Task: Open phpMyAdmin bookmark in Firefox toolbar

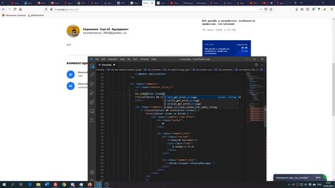Action: pyautogui.click(x=36, y=15)
